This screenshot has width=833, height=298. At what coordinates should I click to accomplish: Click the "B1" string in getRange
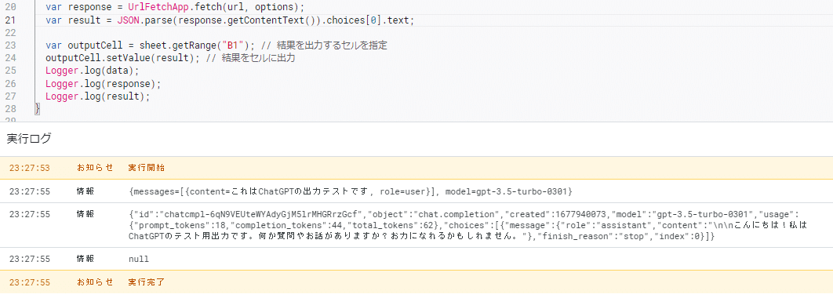coord(233,45)
